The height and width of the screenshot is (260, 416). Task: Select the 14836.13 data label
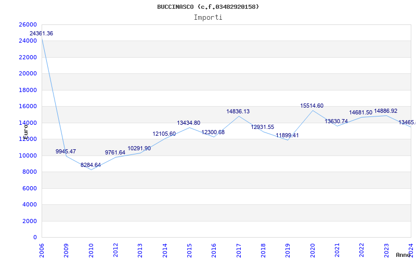tap(238, 111)
